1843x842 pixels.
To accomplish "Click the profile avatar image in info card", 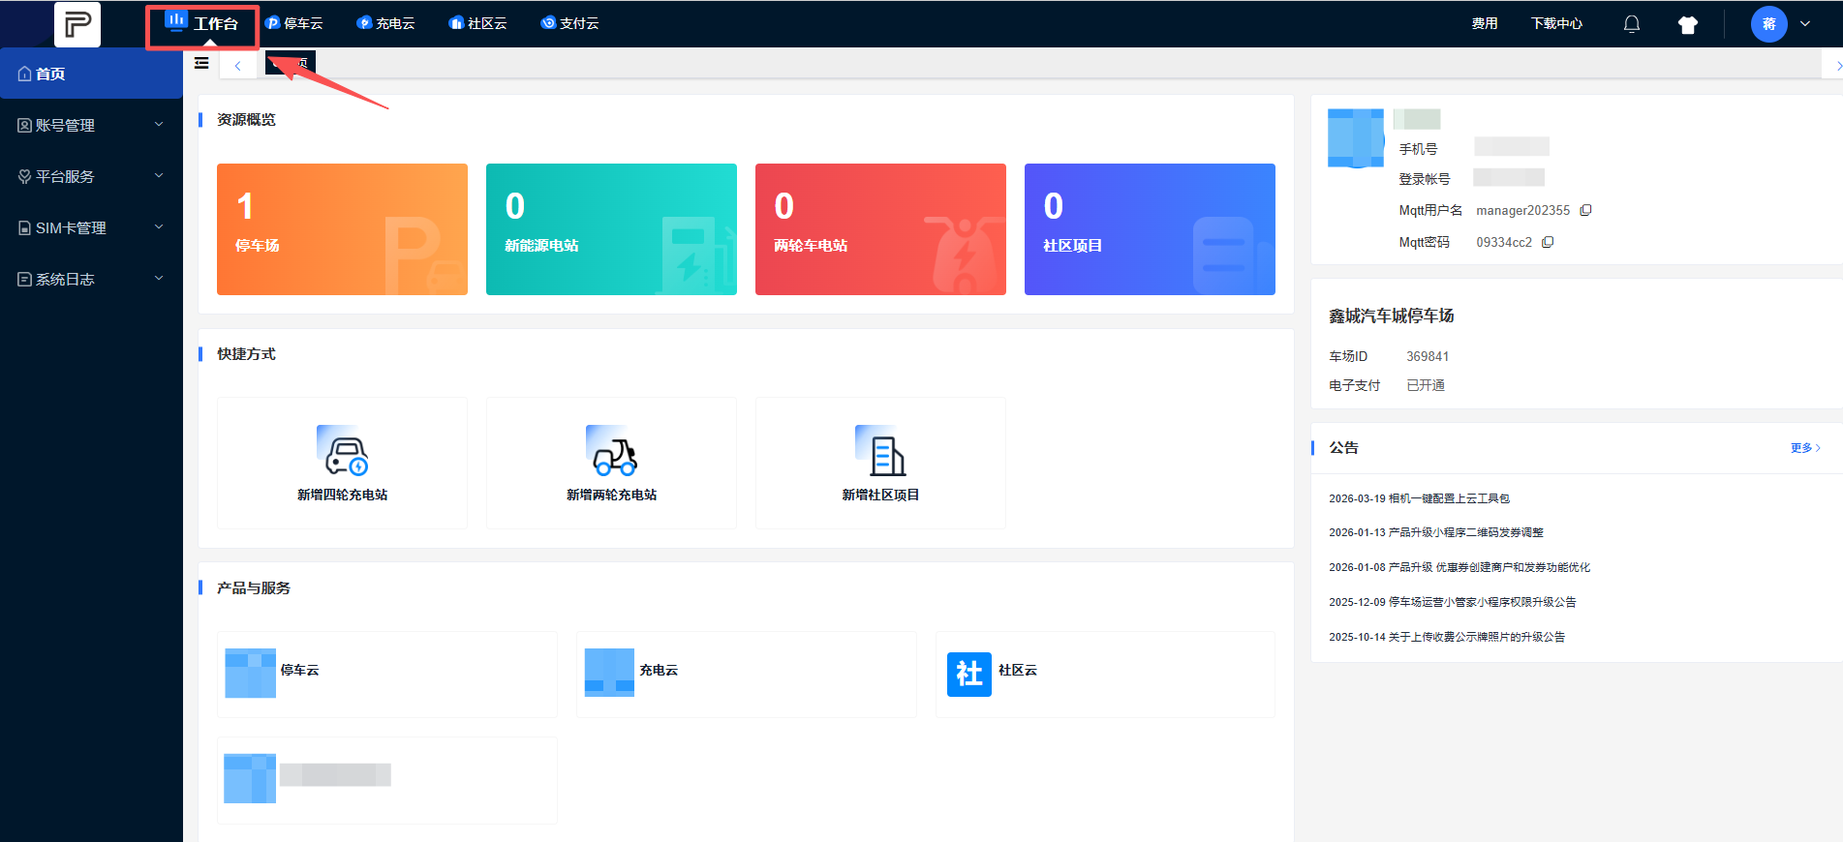I will pyautogui.click(x=1356, y=137).
